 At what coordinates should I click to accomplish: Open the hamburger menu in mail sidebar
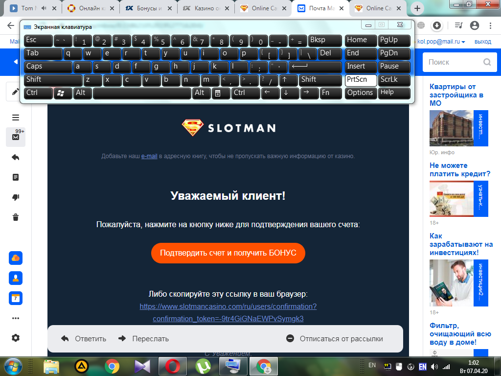click(16, 117)
